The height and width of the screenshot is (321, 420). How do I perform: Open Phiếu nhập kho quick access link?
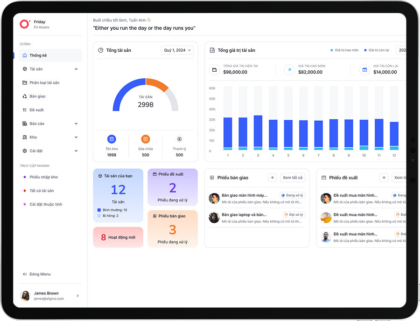tap(50, 177)
